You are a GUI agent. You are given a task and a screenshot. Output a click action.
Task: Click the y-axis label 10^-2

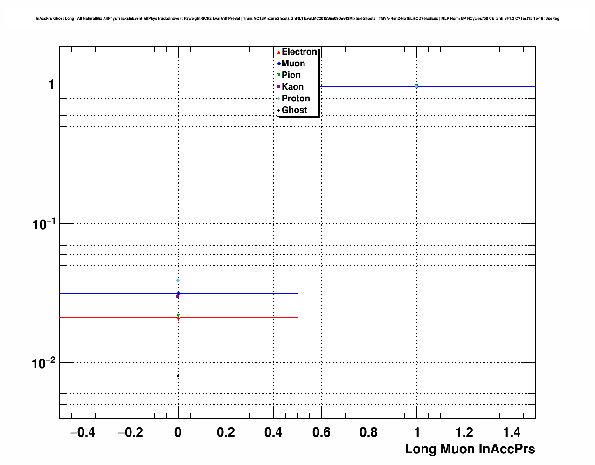click(44, 363)
